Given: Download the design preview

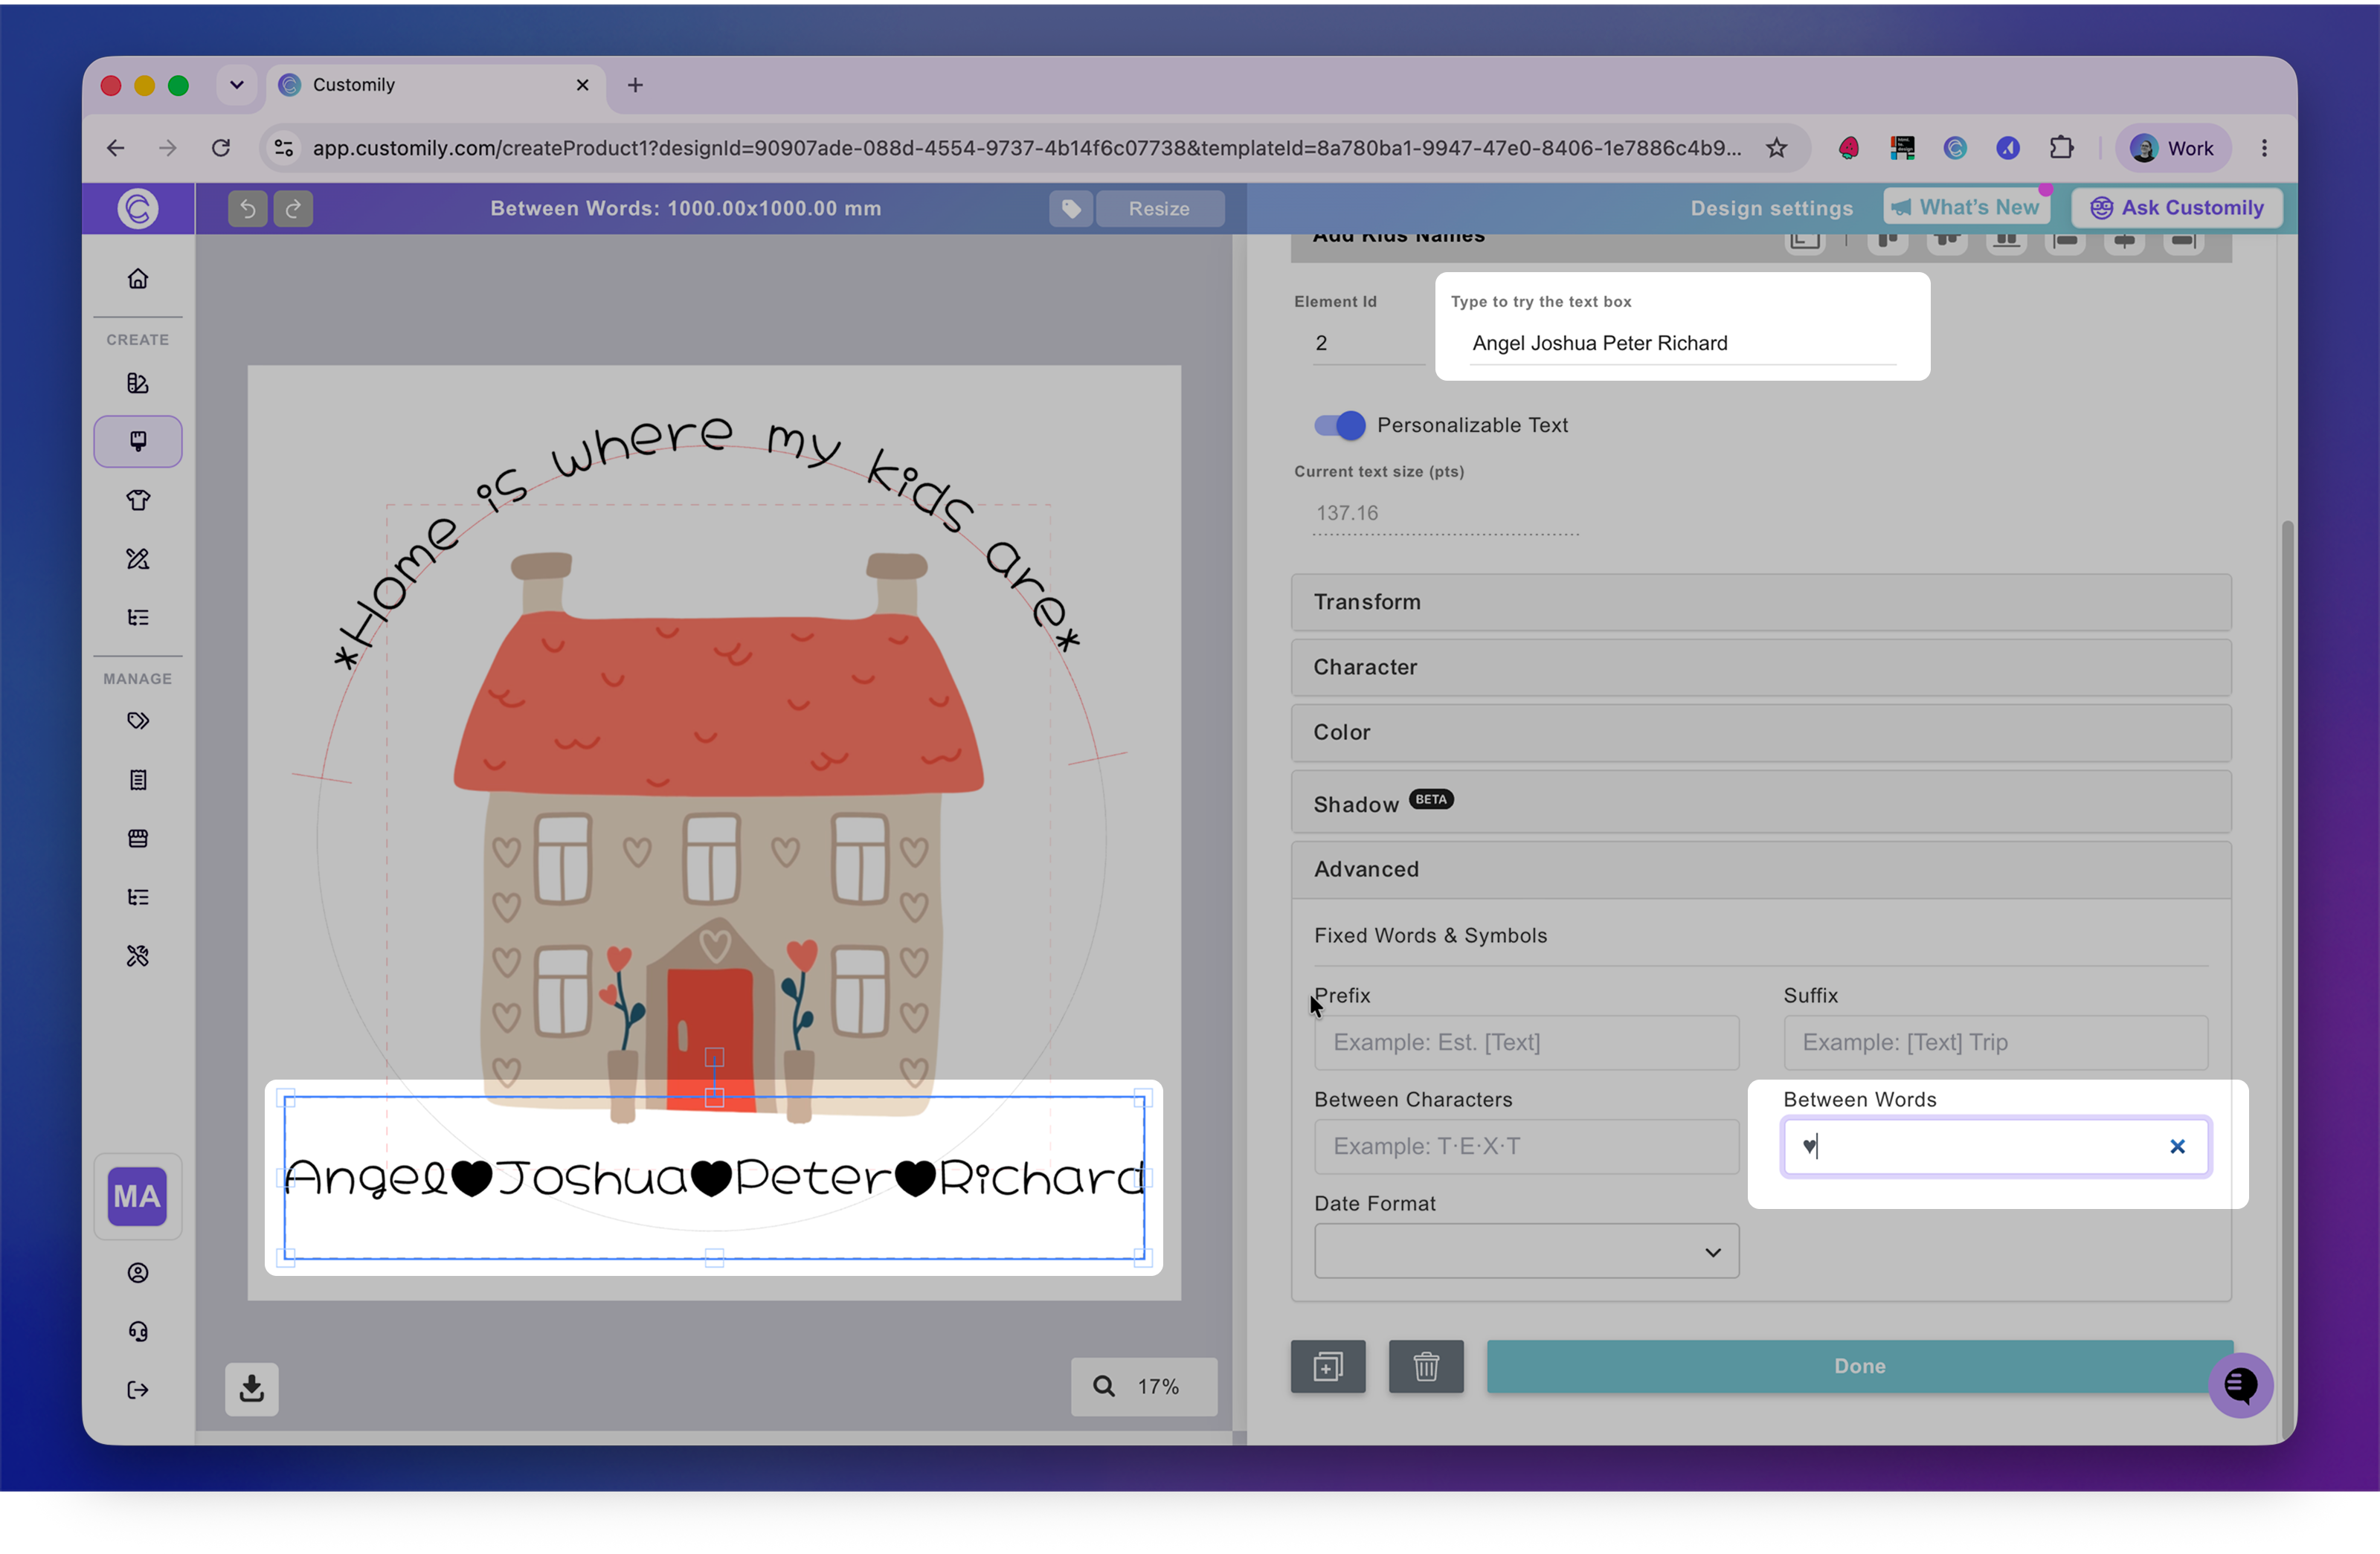Looking at the screenshot, I should (251, 1388).
